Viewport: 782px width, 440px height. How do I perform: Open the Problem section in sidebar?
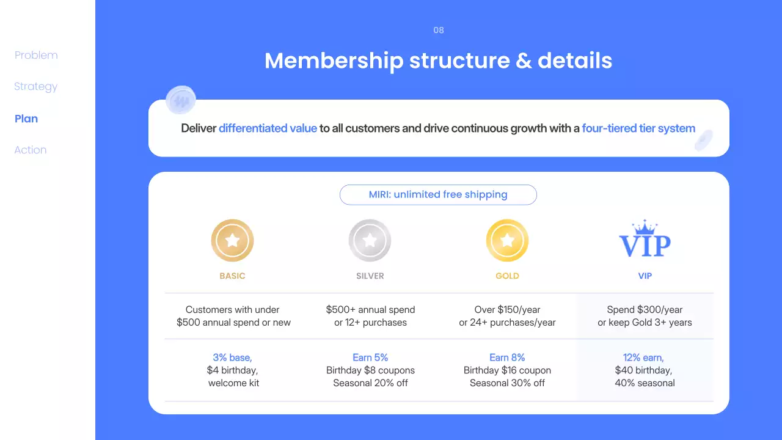[36, 55]
